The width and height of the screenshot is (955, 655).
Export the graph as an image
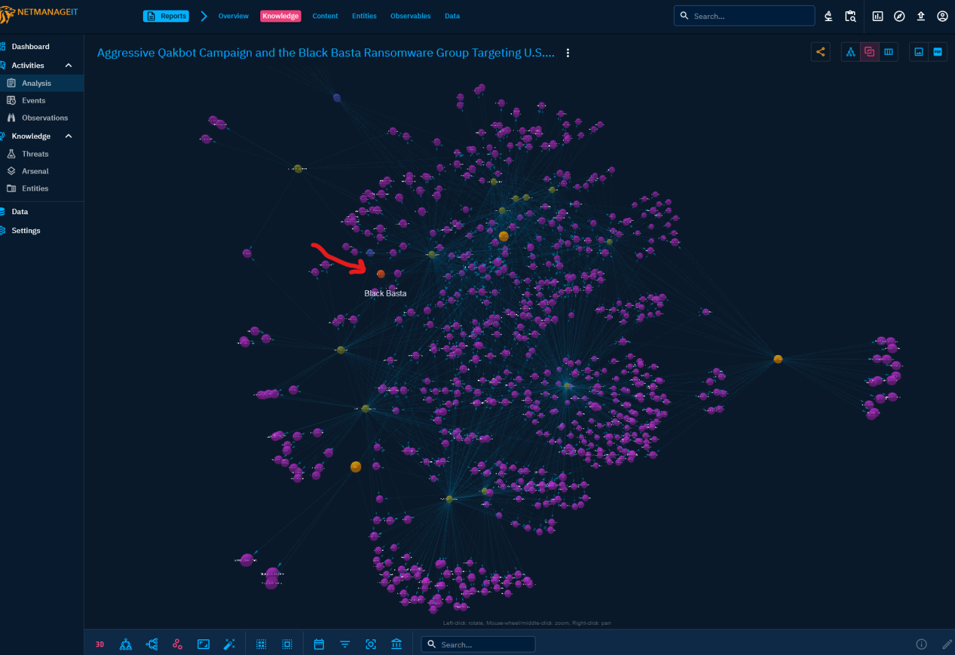click(x=919, y=52)
